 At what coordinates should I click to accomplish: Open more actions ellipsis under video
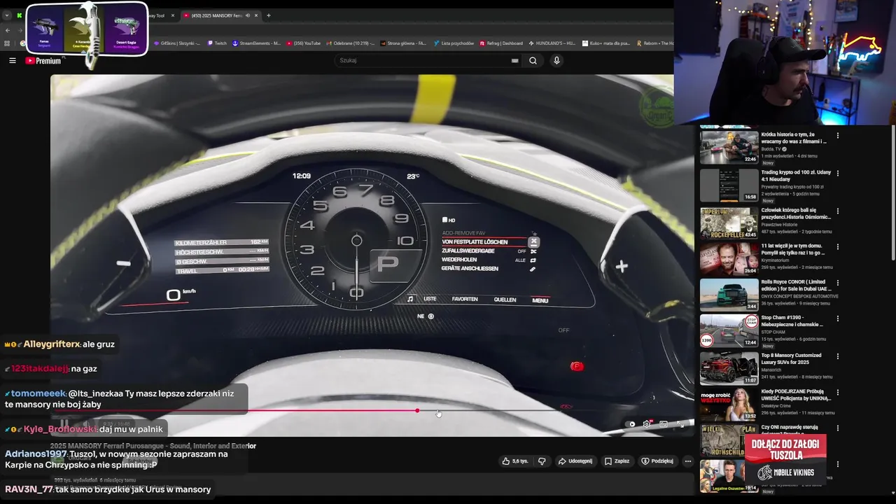tap(688, 461)
